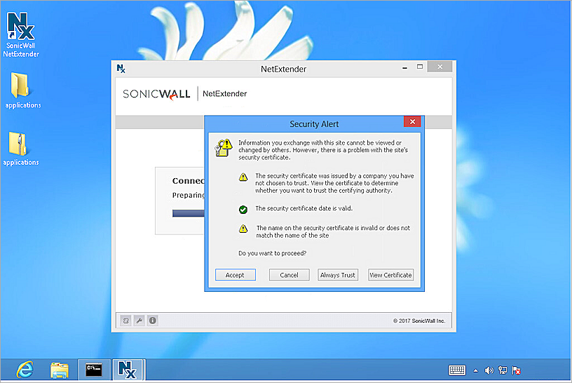Close the NetExtender window
This screenshot has width=572, height=383.
(x=440, y=67)
